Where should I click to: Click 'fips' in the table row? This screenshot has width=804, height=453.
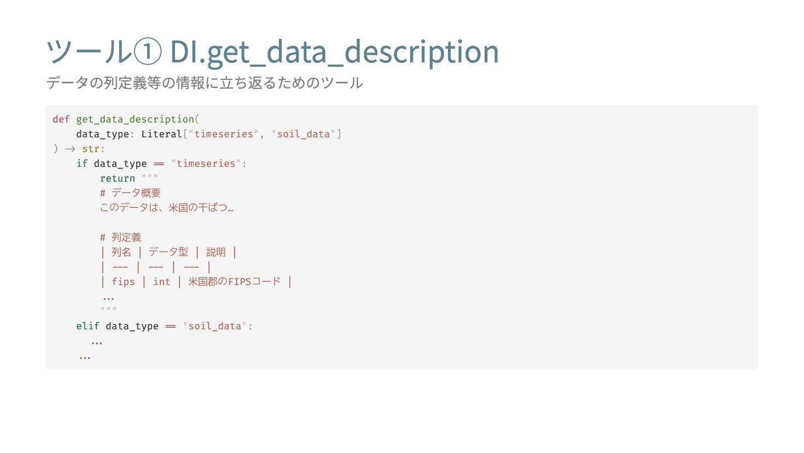tap(123, 282)
